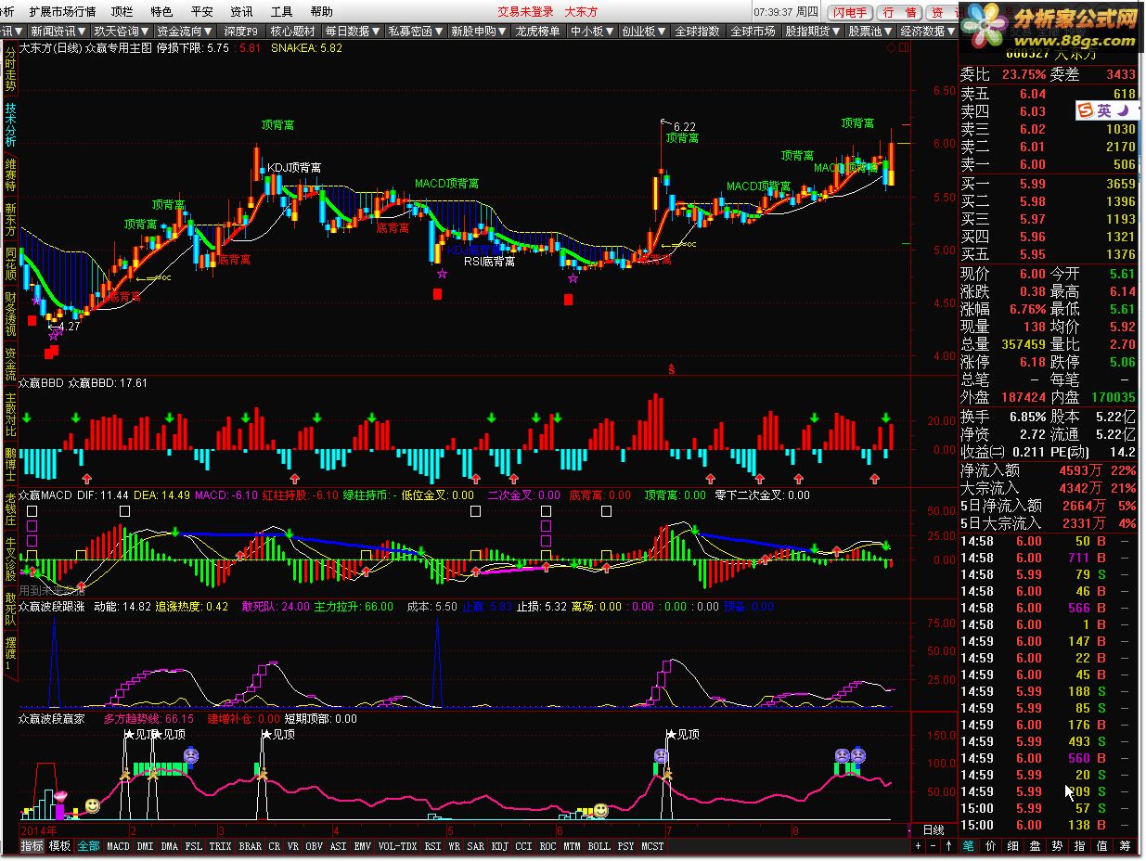The width and height of the screenshot is (1146, 861).
Task: Select the 盘 tab in quote panel
Action: (x=1035, y=846)
